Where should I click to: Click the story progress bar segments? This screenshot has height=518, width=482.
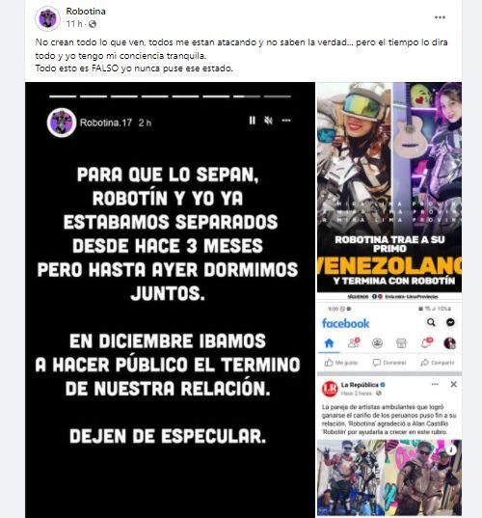tap(170, 96)
